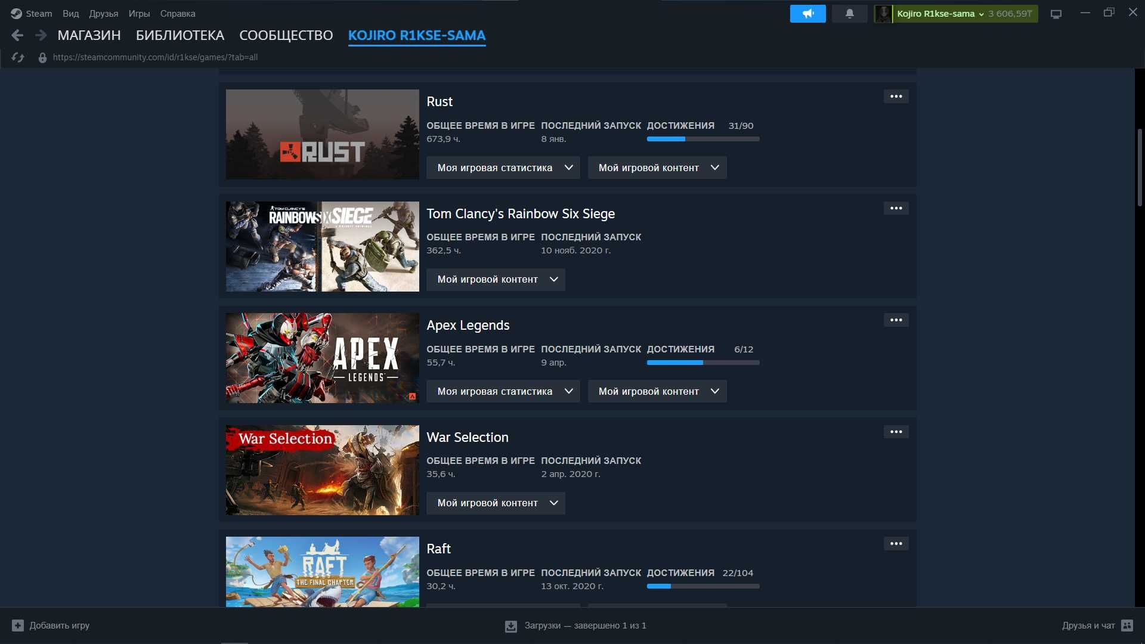Screen dimensions: 1145x644
Task: Open Загрузки downloads status
Action: coord(575,626)
